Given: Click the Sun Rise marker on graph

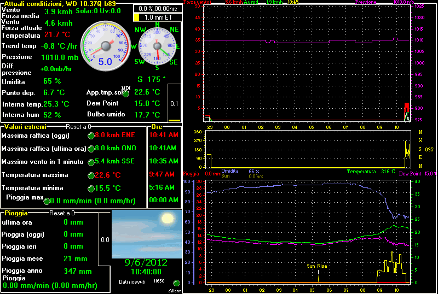Looking at the screenshot, I should coord(317,266).
